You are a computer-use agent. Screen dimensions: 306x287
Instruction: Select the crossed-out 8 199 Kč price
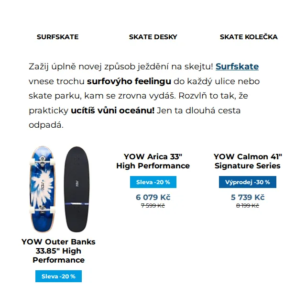(248, 206)
